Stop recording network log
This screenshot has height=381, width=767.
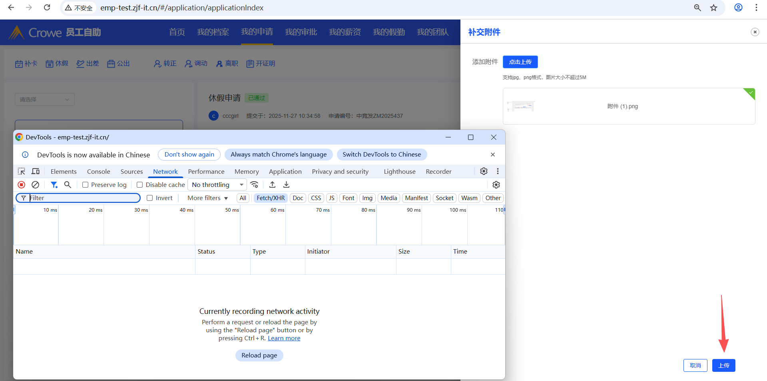pos(22,185)
